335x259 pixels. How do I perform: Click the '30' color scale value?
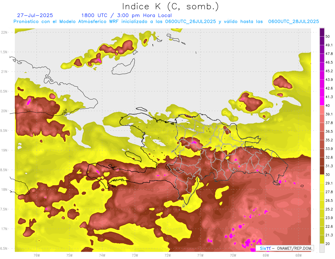click(328, 175)
